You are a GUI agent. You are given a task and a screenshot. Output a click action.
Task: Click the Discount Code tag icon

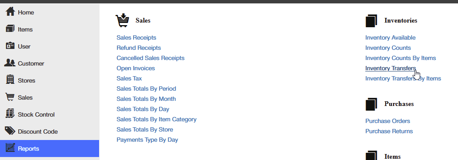pos(10,131)
